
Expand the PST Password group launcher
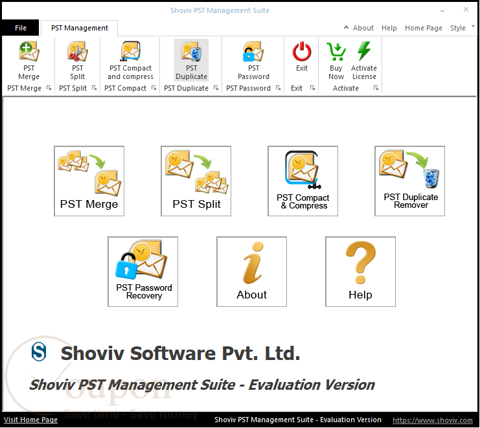(x=279, y=88)
